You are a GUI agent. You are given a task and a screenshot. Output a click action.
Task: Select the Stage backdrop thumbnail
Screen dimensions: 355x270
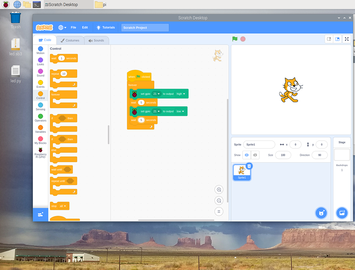click(x=342, y=155)
